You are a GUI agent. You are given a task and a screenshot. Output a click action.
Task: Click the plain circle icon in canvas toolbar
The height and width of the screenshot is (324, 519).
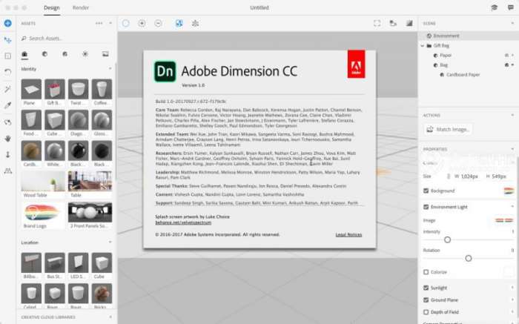[126, 23]
